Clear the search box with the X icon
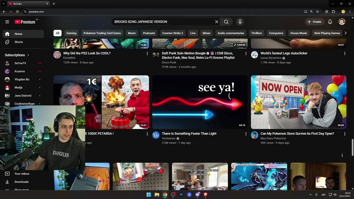The image size is (354, 199). [217, 22]
